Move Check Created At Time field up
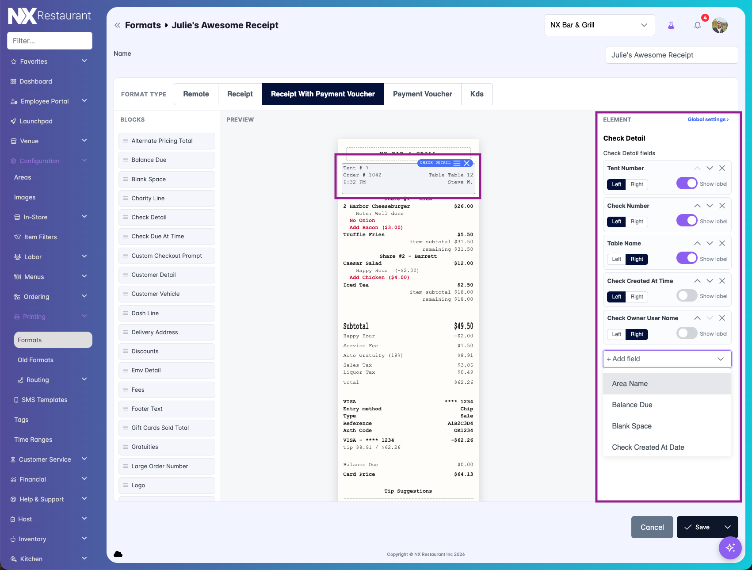 (697, 281)
